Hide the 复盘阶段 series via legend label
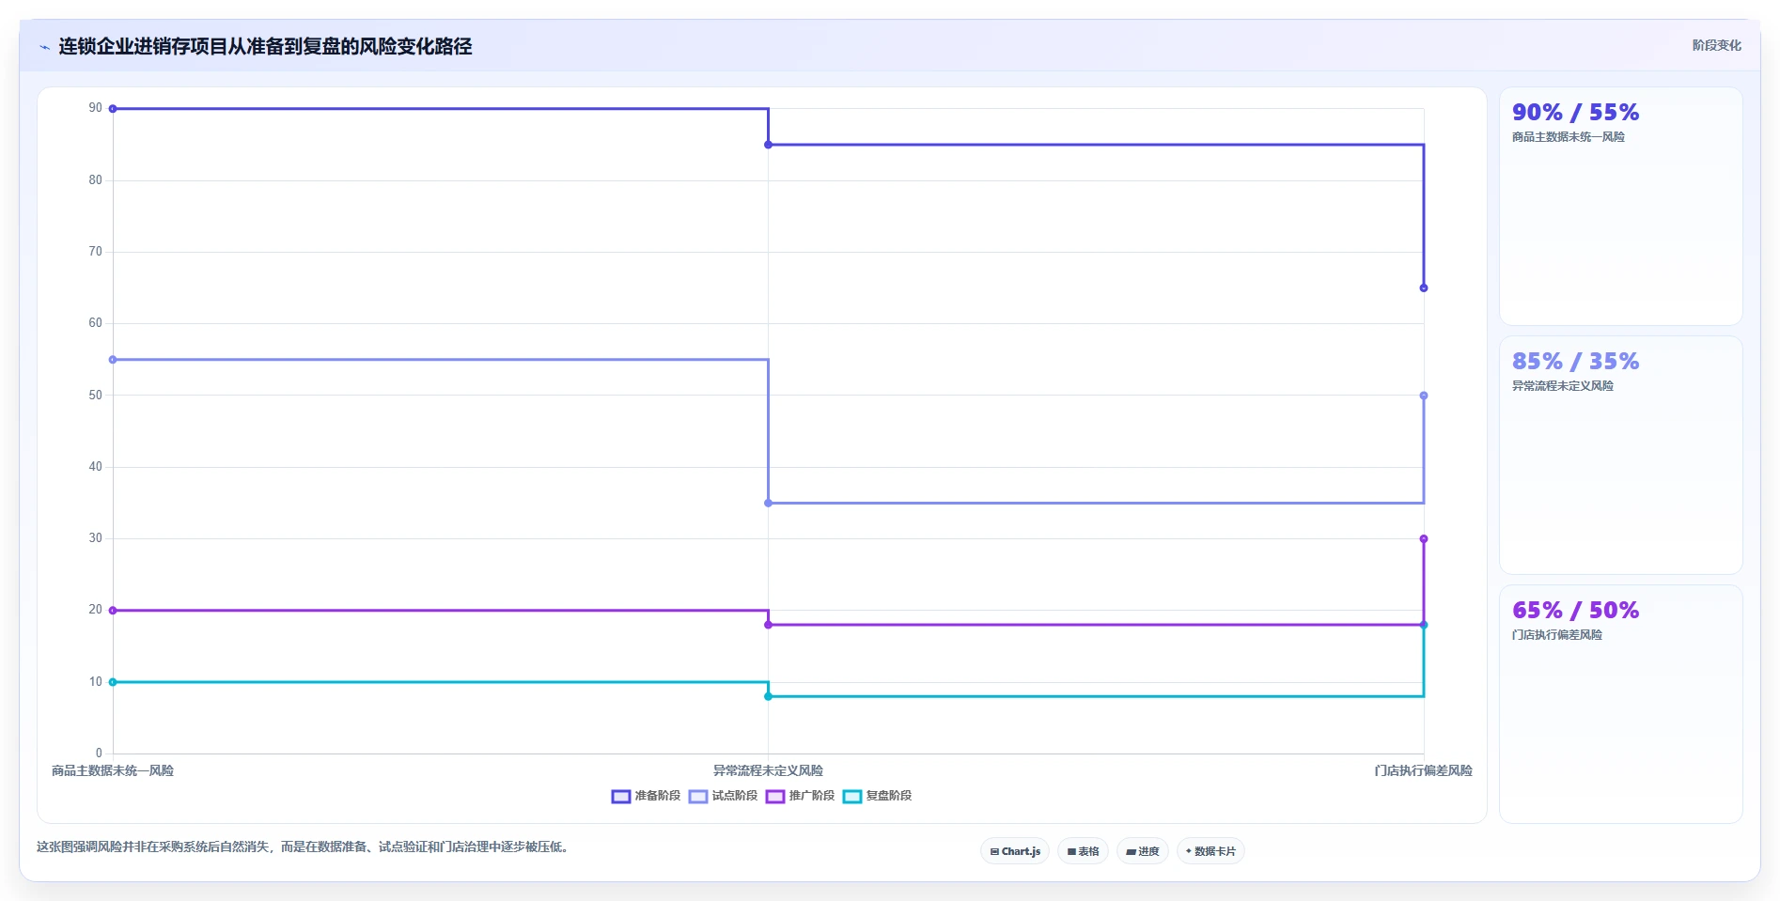The height and width of the screenshot is (901, 1780). (x=888, y=796)
